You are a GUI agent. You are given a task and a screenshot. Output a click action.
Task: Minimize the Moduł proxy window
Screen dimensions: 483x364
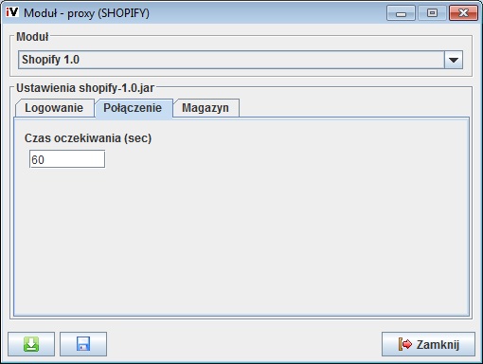point(401,13)
